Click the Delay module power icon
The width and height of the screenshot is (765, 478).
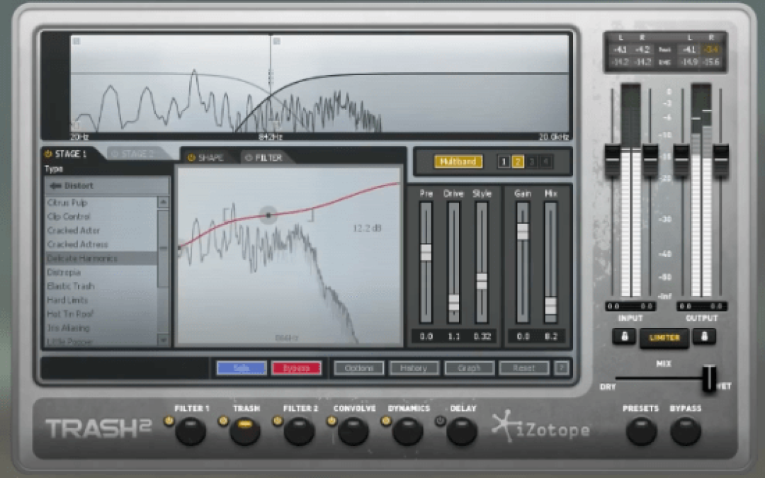tap(440, 421)
